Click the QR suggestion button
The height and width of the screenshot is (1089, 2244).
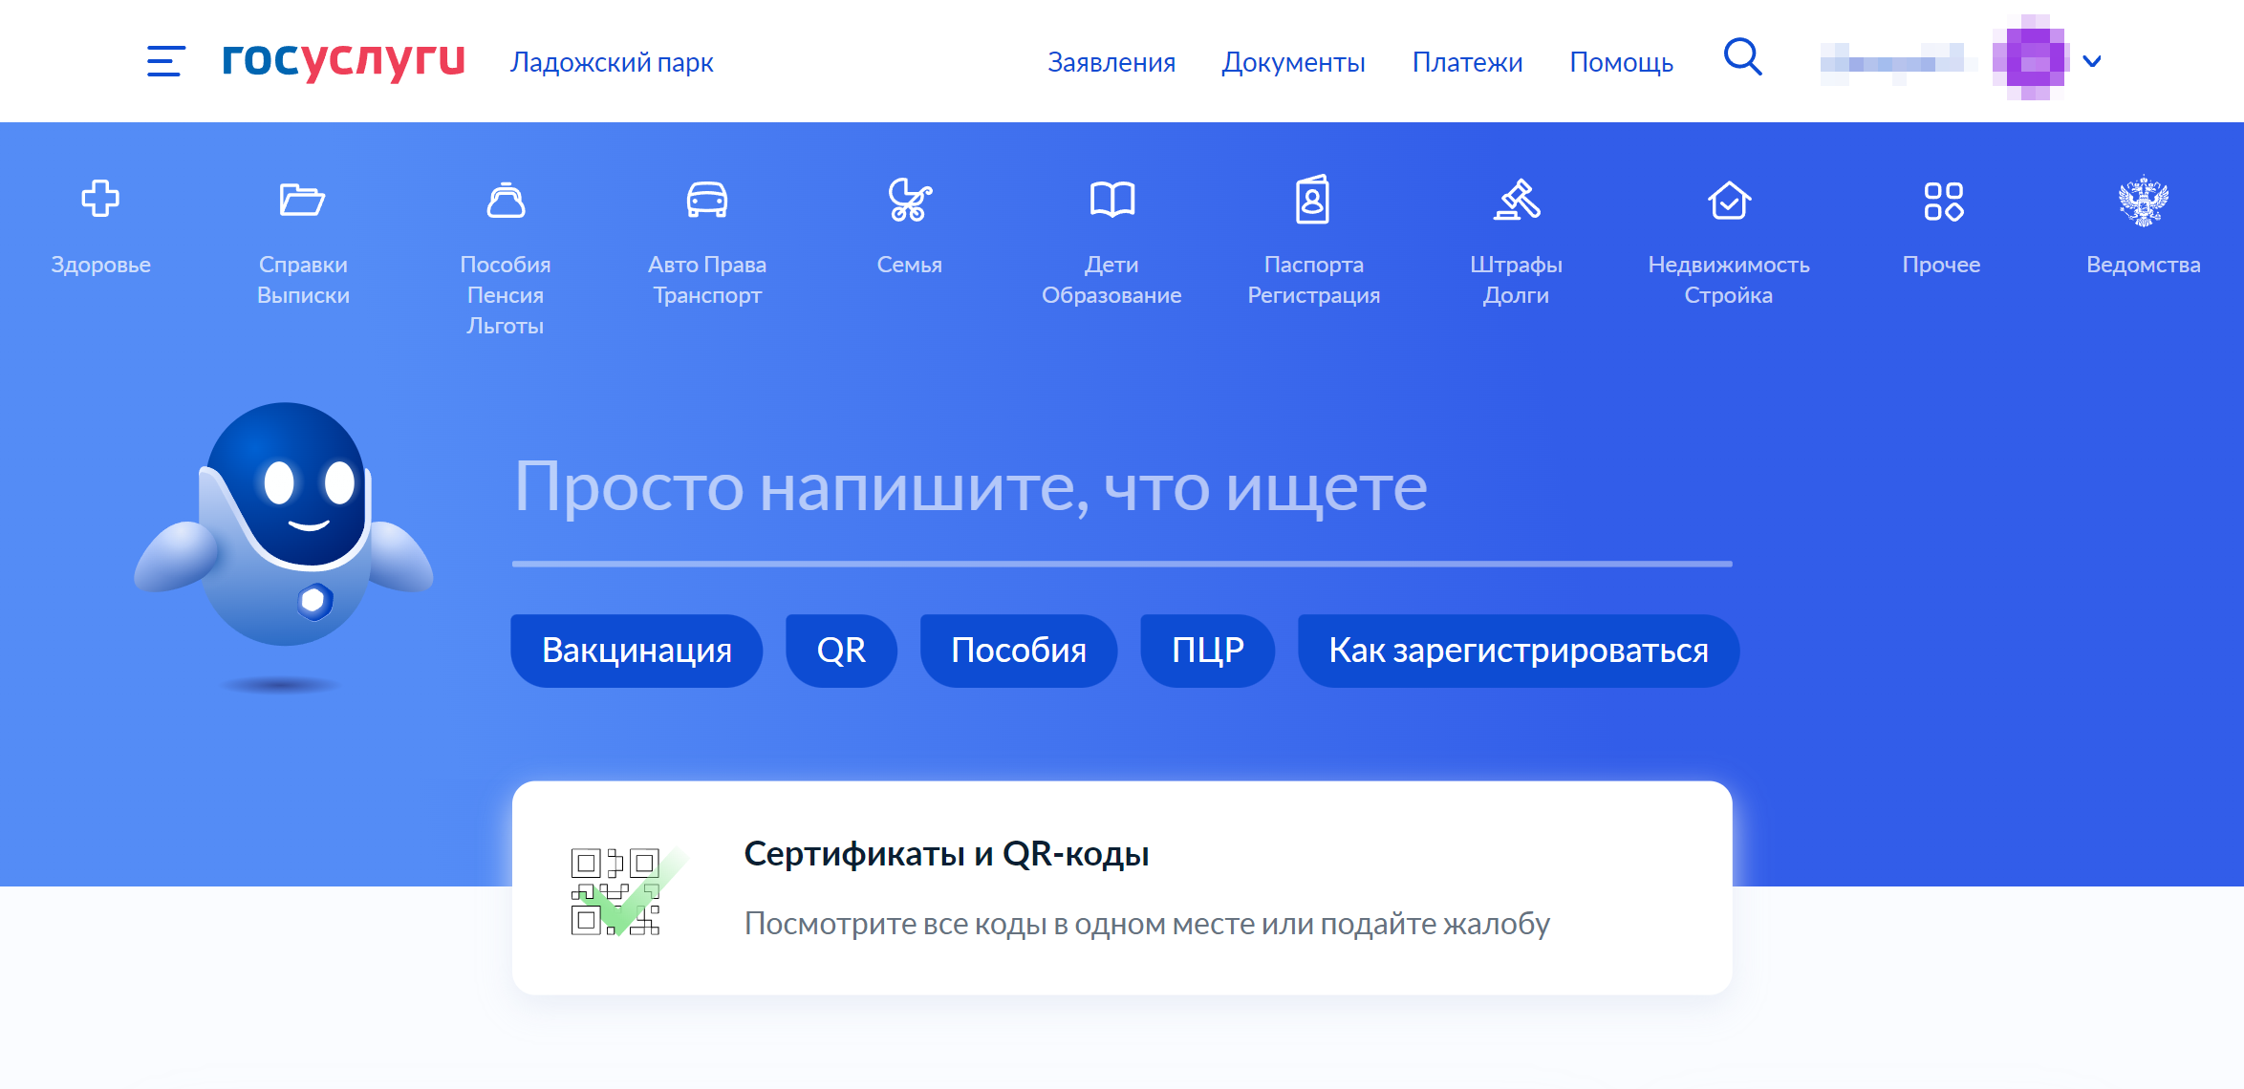tap(841, 651)
